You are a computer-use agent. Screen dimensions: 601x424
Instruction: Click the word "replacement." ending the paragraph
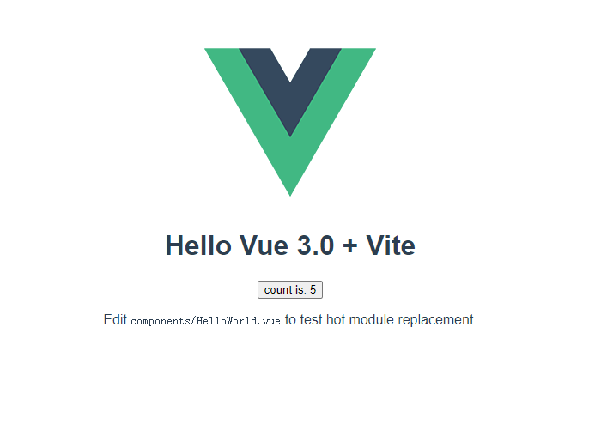click(437, 320)
